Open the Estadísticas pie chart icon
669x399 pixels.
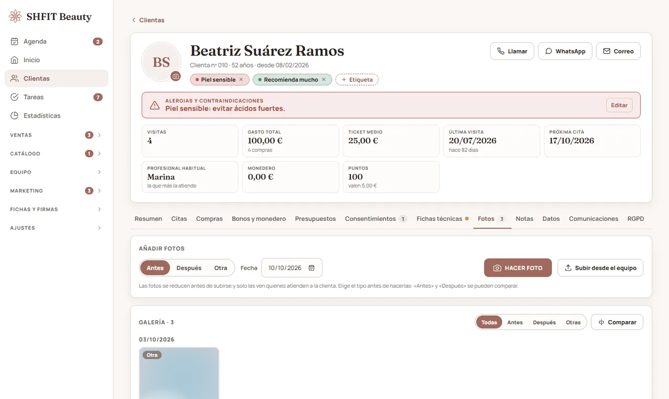point(15,115)
